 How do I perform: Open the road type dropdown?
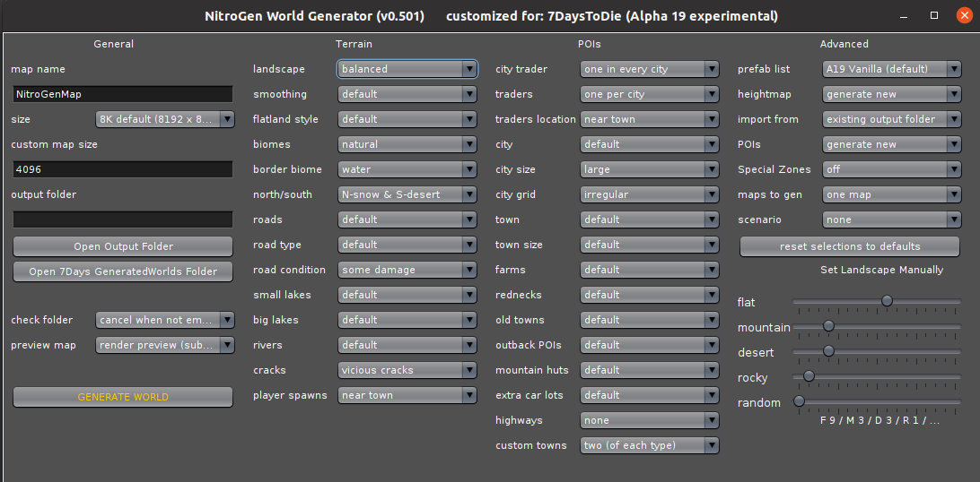407,245
